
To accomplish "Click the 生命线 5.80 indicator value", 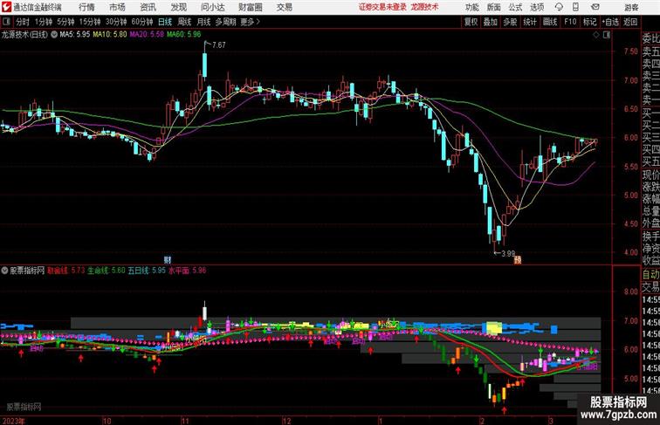I will (x=107, y=271).
